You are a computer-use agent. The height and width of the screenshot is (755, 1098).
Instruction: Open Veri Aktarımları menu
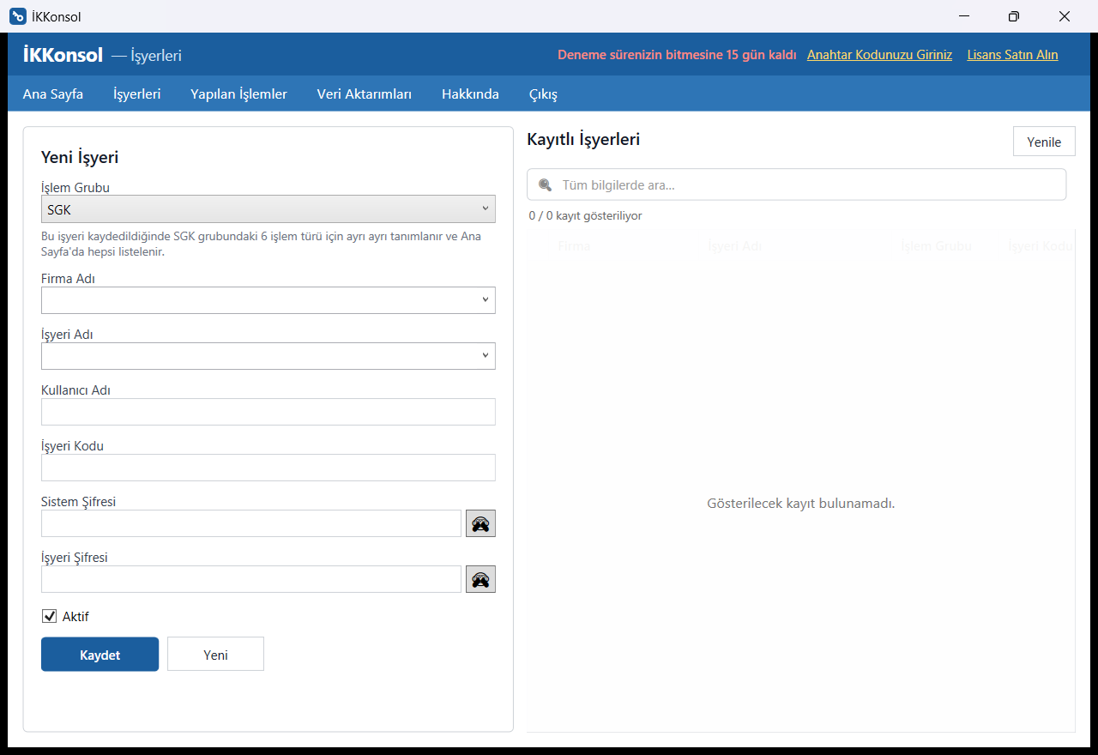(365, 94)
